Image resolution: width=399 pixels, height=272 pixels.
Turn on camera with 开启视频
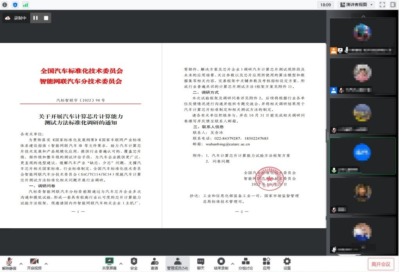point(34,264)
